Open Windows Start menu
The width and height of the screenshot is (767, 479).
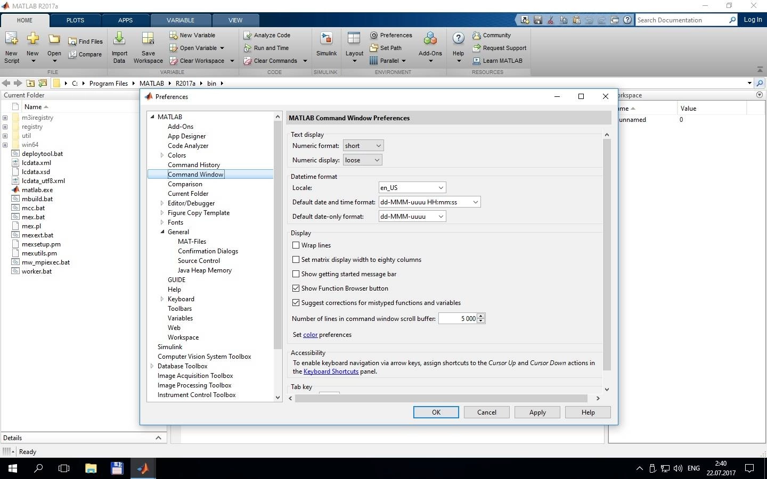point(13,468)
